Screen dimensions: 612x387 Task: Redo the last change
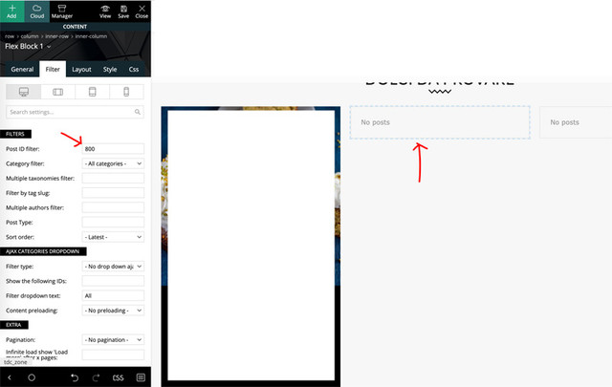(96, 377)
